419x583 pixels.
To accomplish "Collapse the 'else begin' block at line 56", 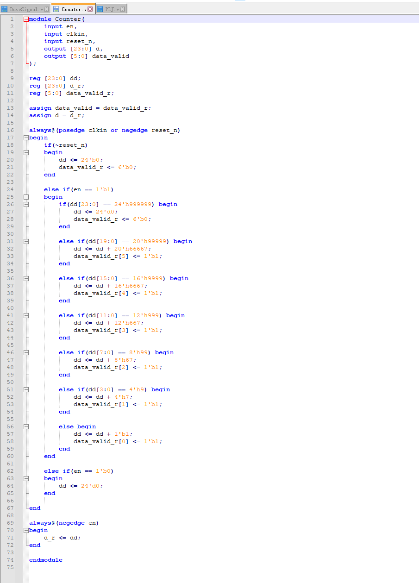I will tap(26, 426).
